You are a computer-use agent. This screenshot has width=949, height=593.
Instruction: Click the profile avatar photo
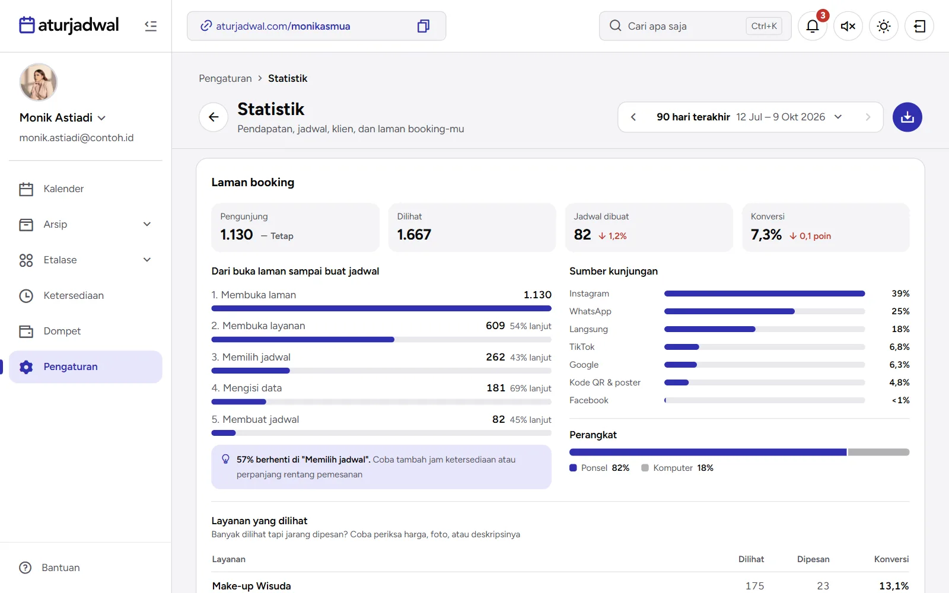[39, 82]
